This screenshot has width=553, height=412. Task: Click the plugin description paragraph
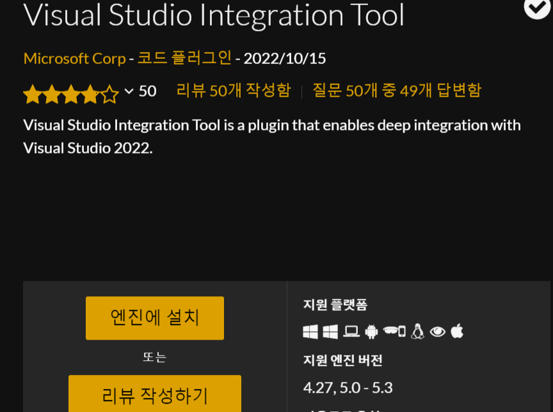[x=272, y=137]
